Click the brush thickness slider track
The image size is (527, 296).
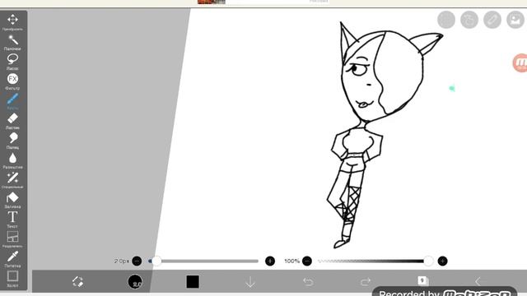click(203, 261)
